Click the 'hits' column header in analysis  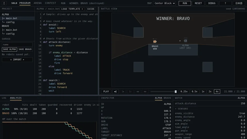point(25,105)
